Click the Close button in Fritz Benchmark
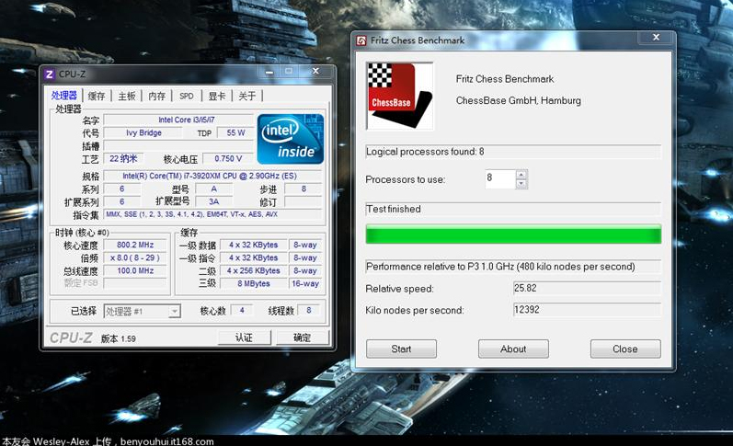Viewport: 733px width, 446px height. coord(625,349)
